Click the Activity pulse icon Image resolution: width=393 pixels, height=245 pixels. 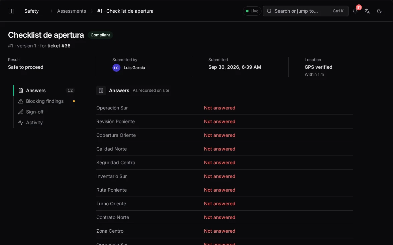pyautogui.click(x=21, y=122)
